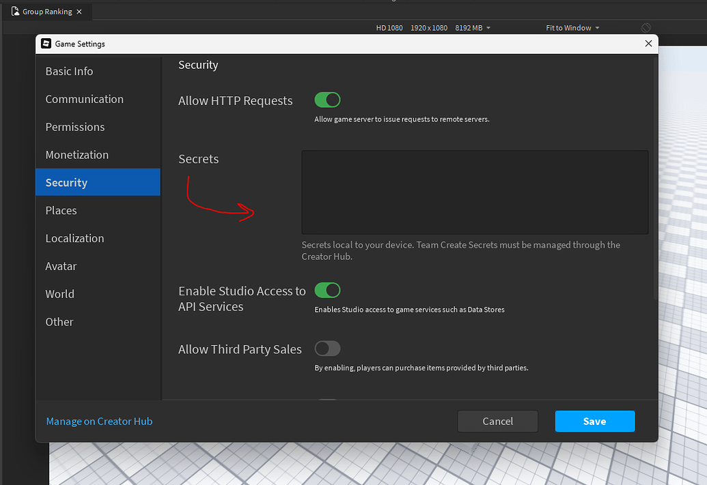Open the HD 1080 device resolution dropdown
This screenshot has height=485, width=707.
433,28
